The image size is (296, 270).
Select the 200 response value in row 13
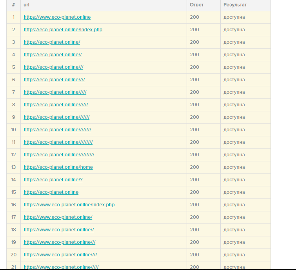[x=194, y=167]
